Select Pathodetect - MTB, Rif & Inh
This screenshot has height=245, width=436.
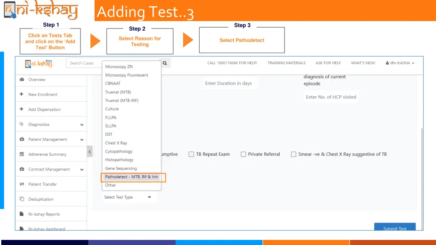pyautogui.click(x=132, y=177)
